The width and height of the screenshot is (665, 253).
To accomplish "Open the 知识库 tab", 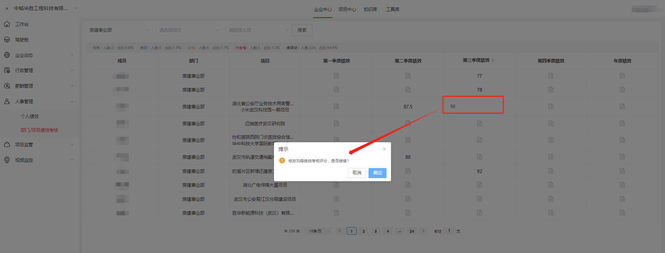I will pos(371,9).
